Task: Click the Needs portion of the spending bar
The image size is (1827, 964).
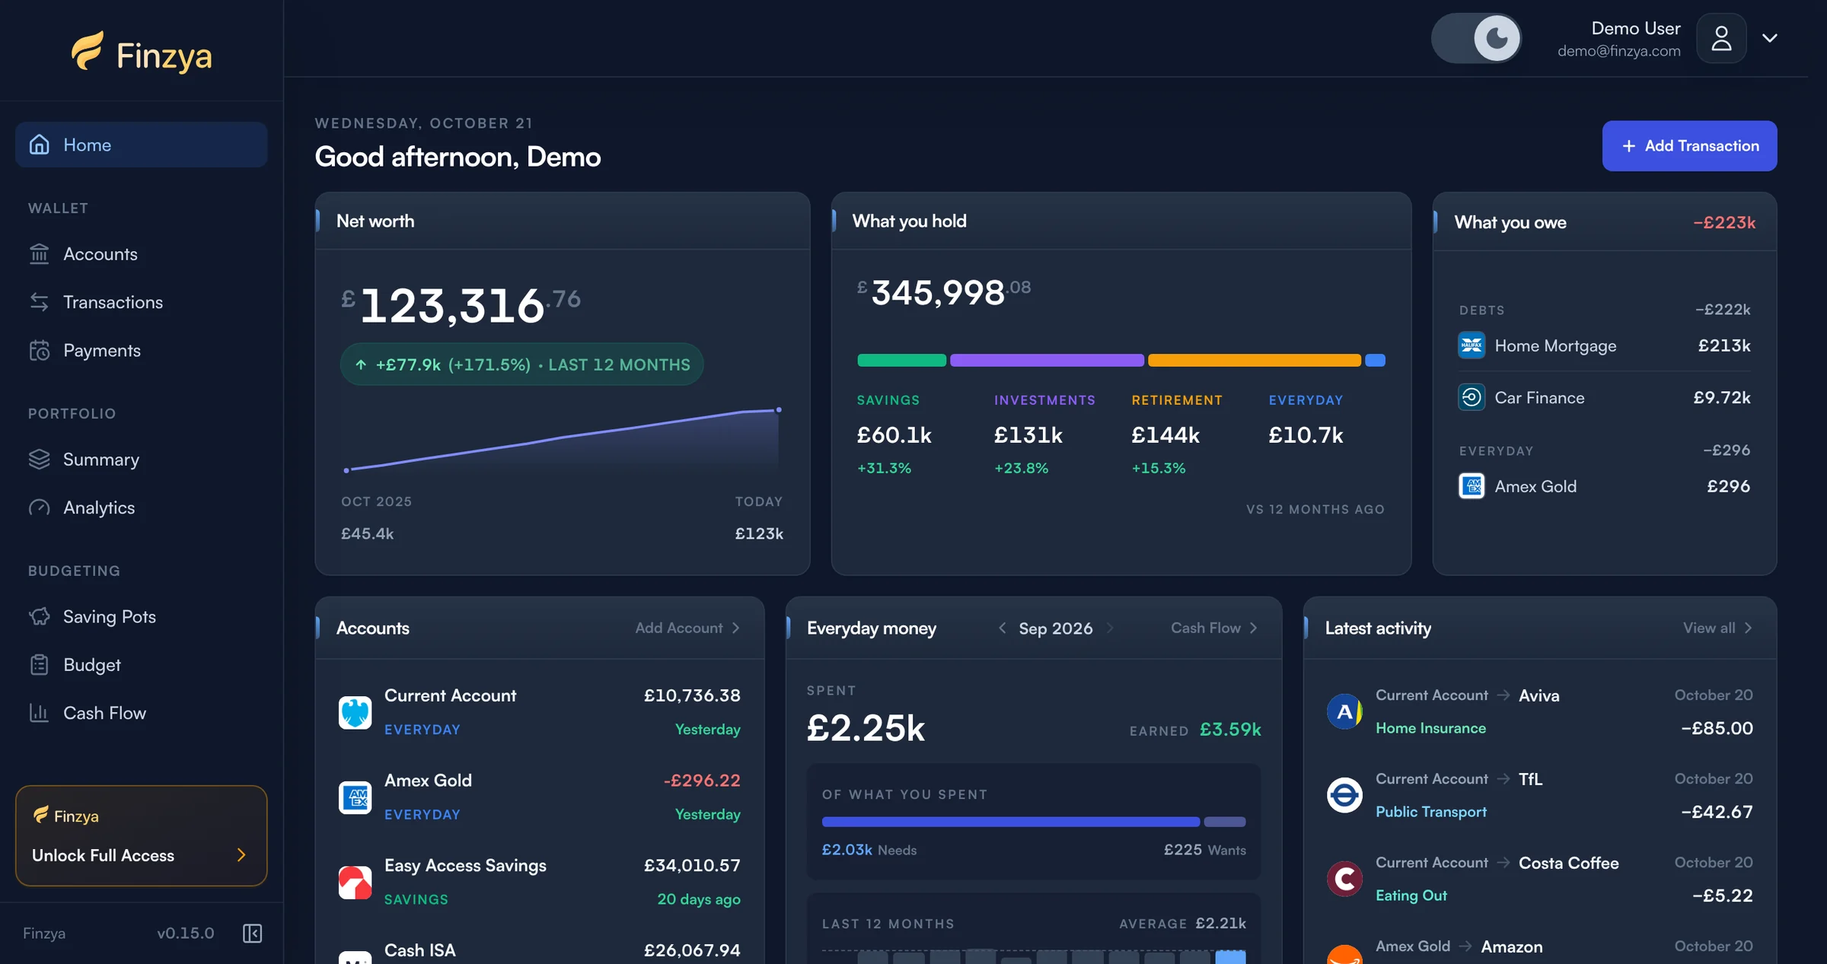Action: click(1011, 822)
